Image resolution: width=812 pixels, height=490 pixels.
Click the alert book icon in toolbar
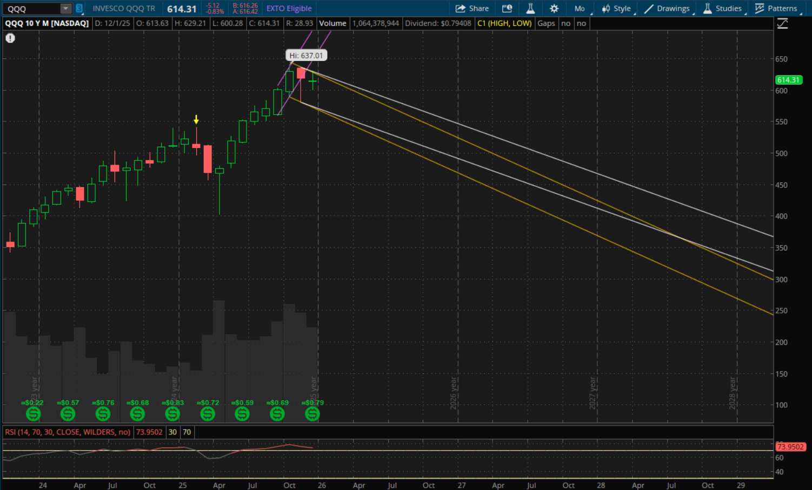[507, 9]
